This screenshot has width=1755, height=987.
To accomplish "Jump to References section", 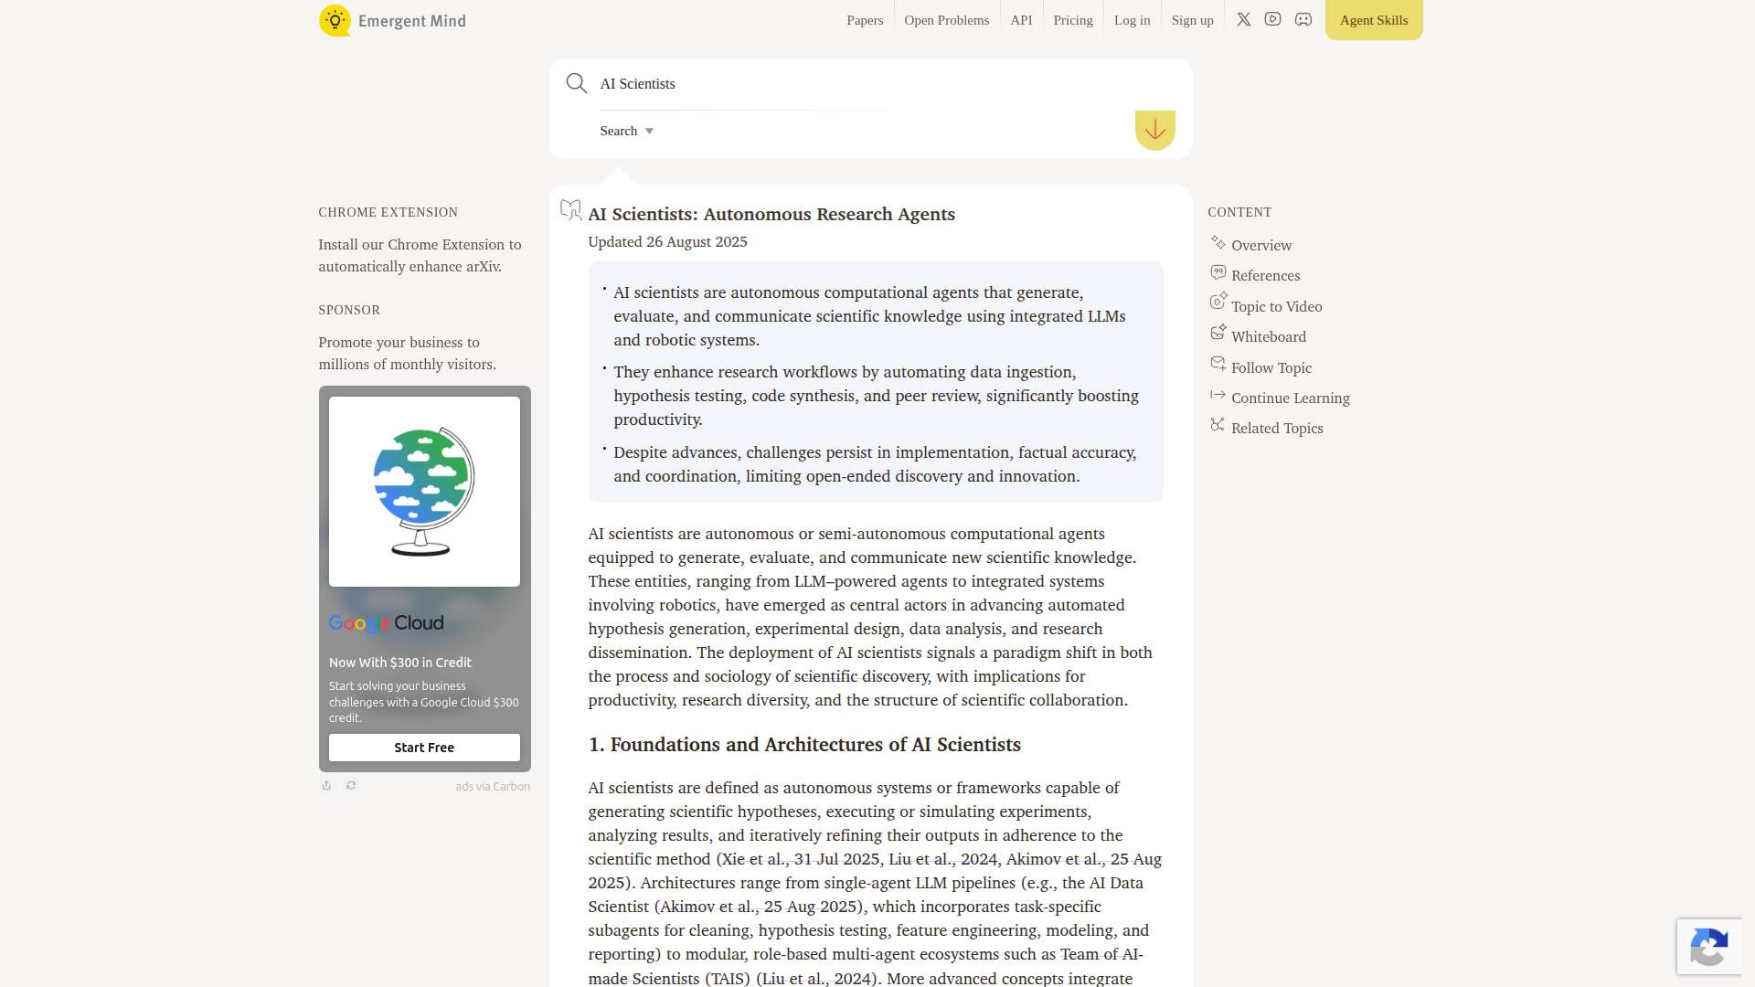I will tap(1265, 275).
